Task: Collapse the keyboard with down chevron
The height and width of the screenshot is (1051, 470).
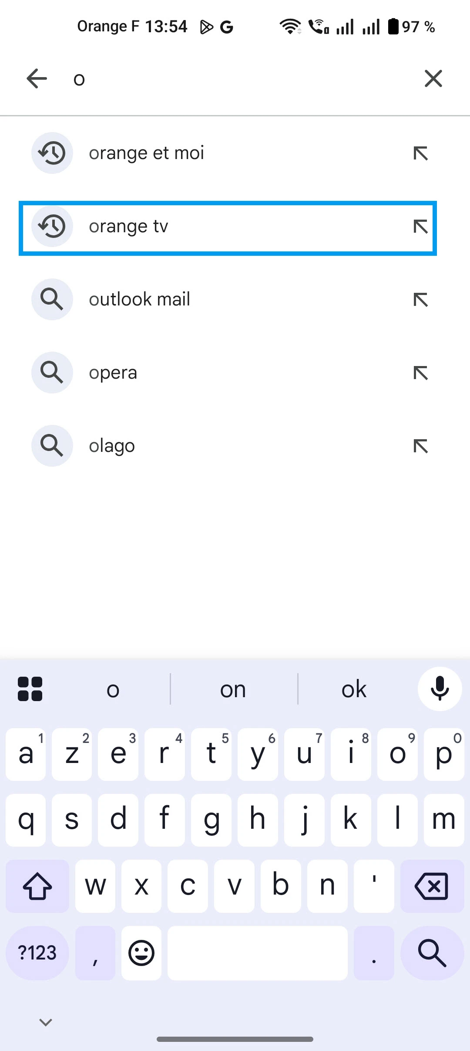Action: click(46, 1022)
